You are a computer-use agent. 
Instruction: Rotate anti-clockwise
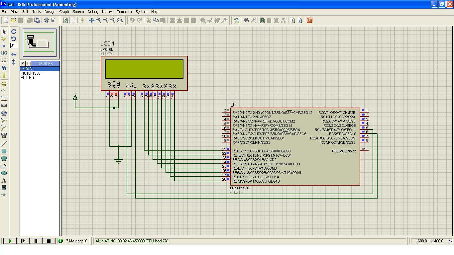[x=14, y=39]
